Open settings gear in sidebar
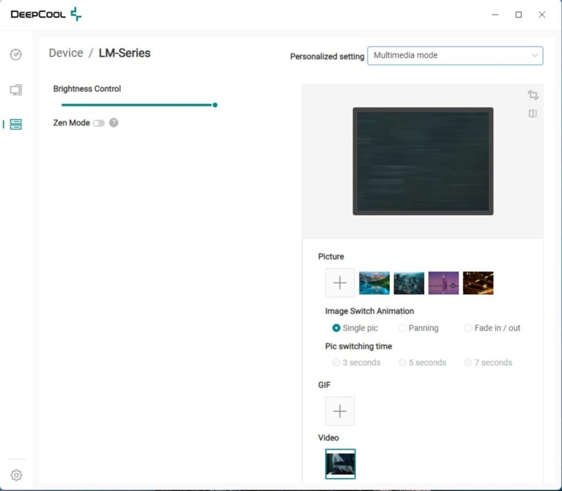 click(x=16, y=475)
